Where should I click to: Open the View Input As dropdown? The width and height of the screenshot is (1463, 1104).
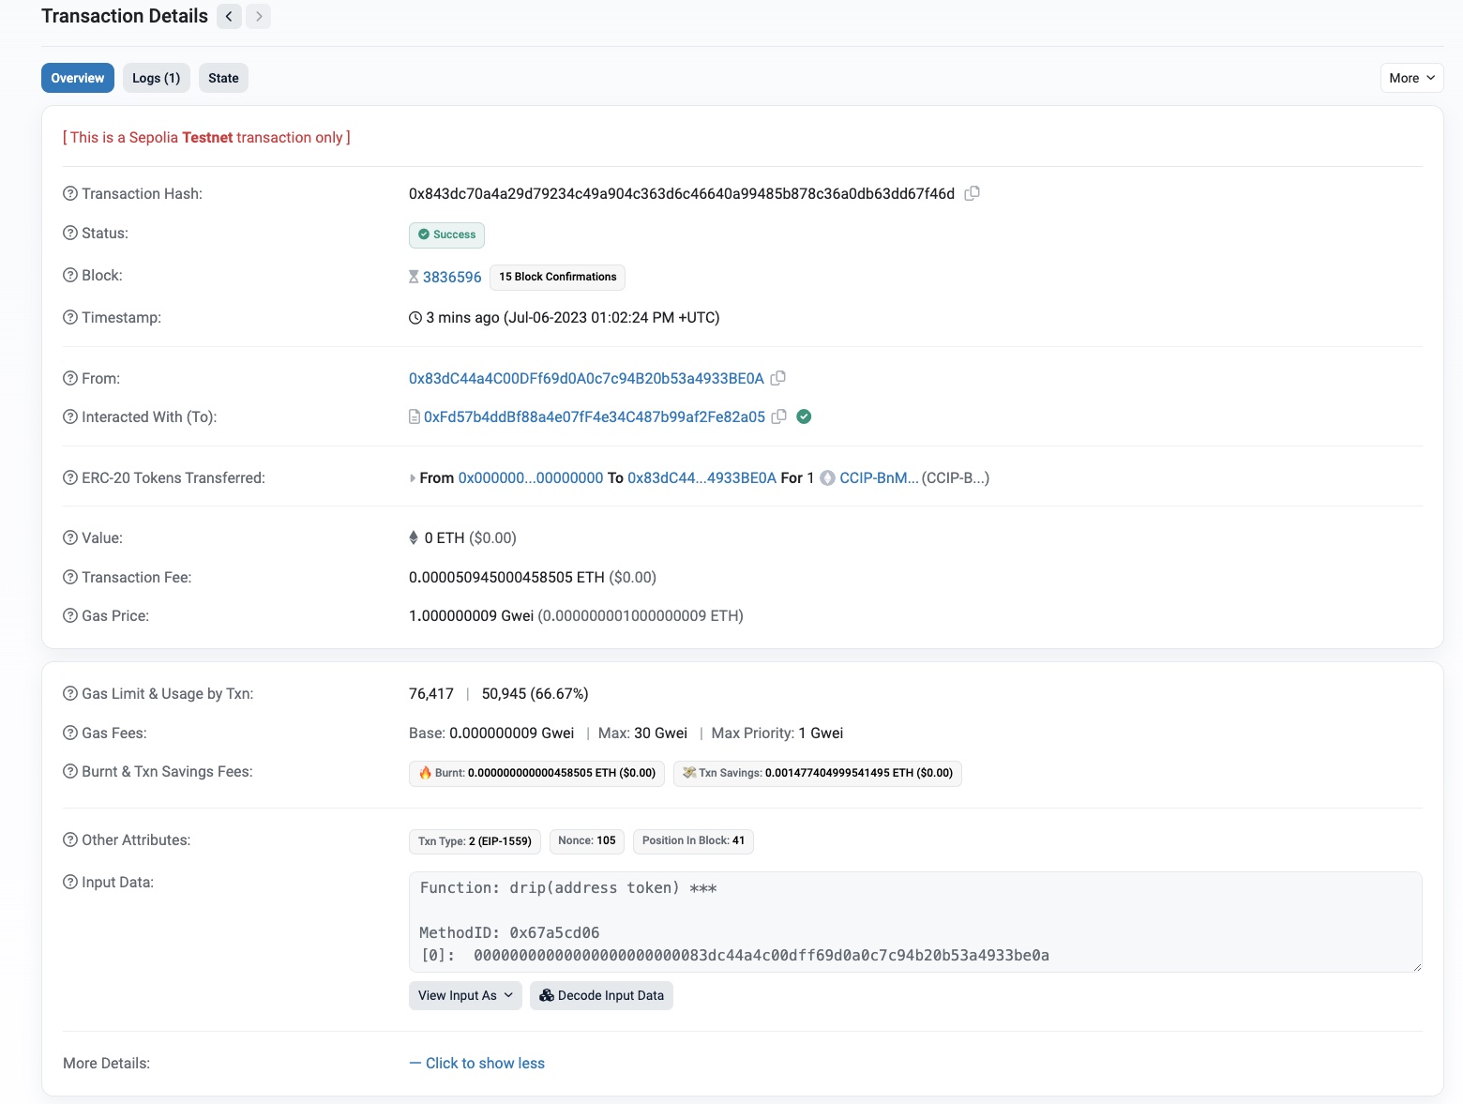point(464,995)
